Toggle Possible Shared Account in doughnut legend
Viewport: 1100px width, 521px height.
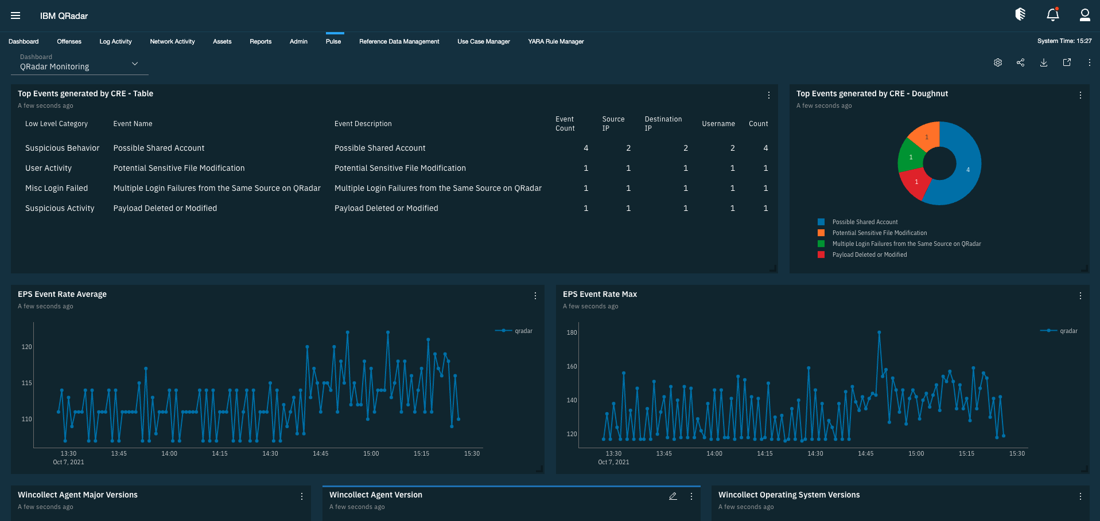tap(865, 222)
